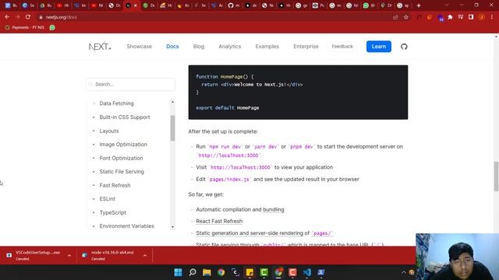Open Sticky Notes from the taskbar

(249, 272)
